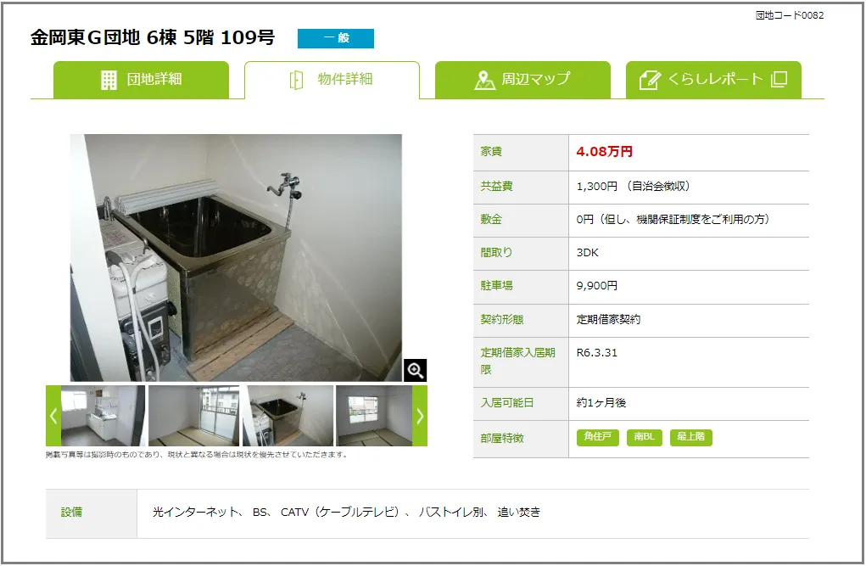Viewport: 866px width, 566px height.
Task: Click the magnifier zoom icon on photo
Action: click(416, 370)
